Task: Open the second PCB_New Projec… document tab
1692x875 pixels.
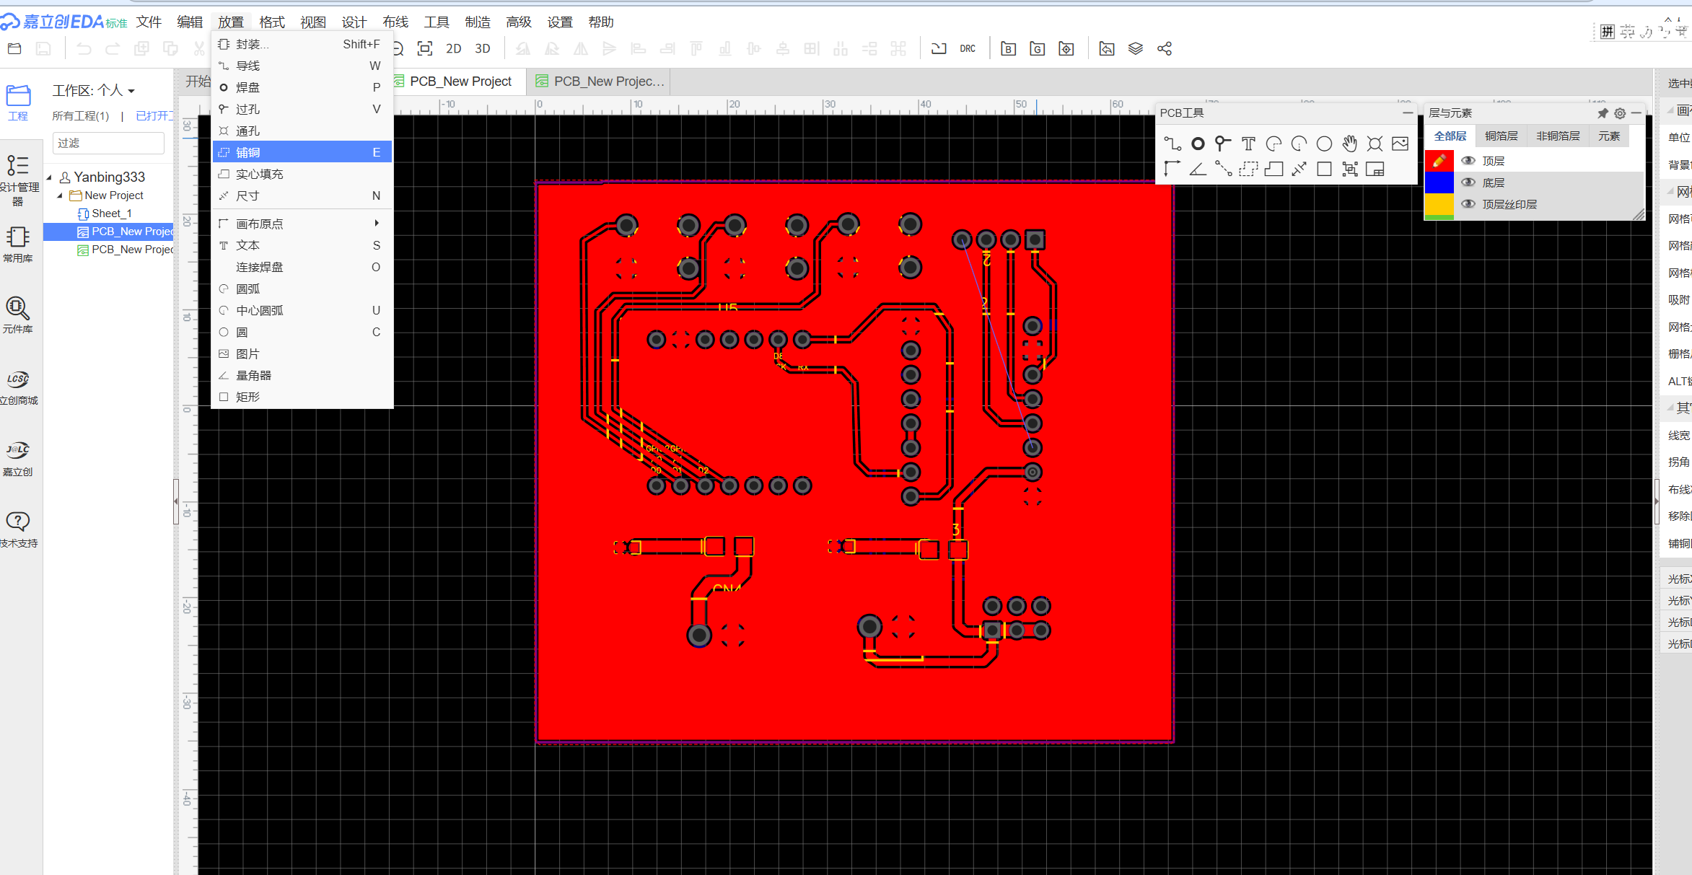Action: tap(599, 82)
